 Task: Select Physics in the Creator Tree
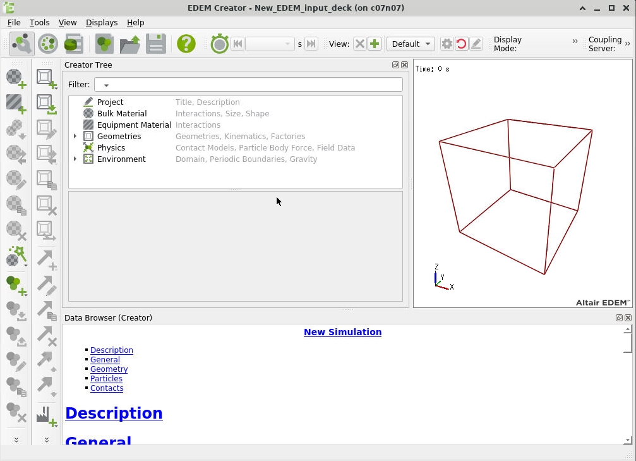coord(111,147)
